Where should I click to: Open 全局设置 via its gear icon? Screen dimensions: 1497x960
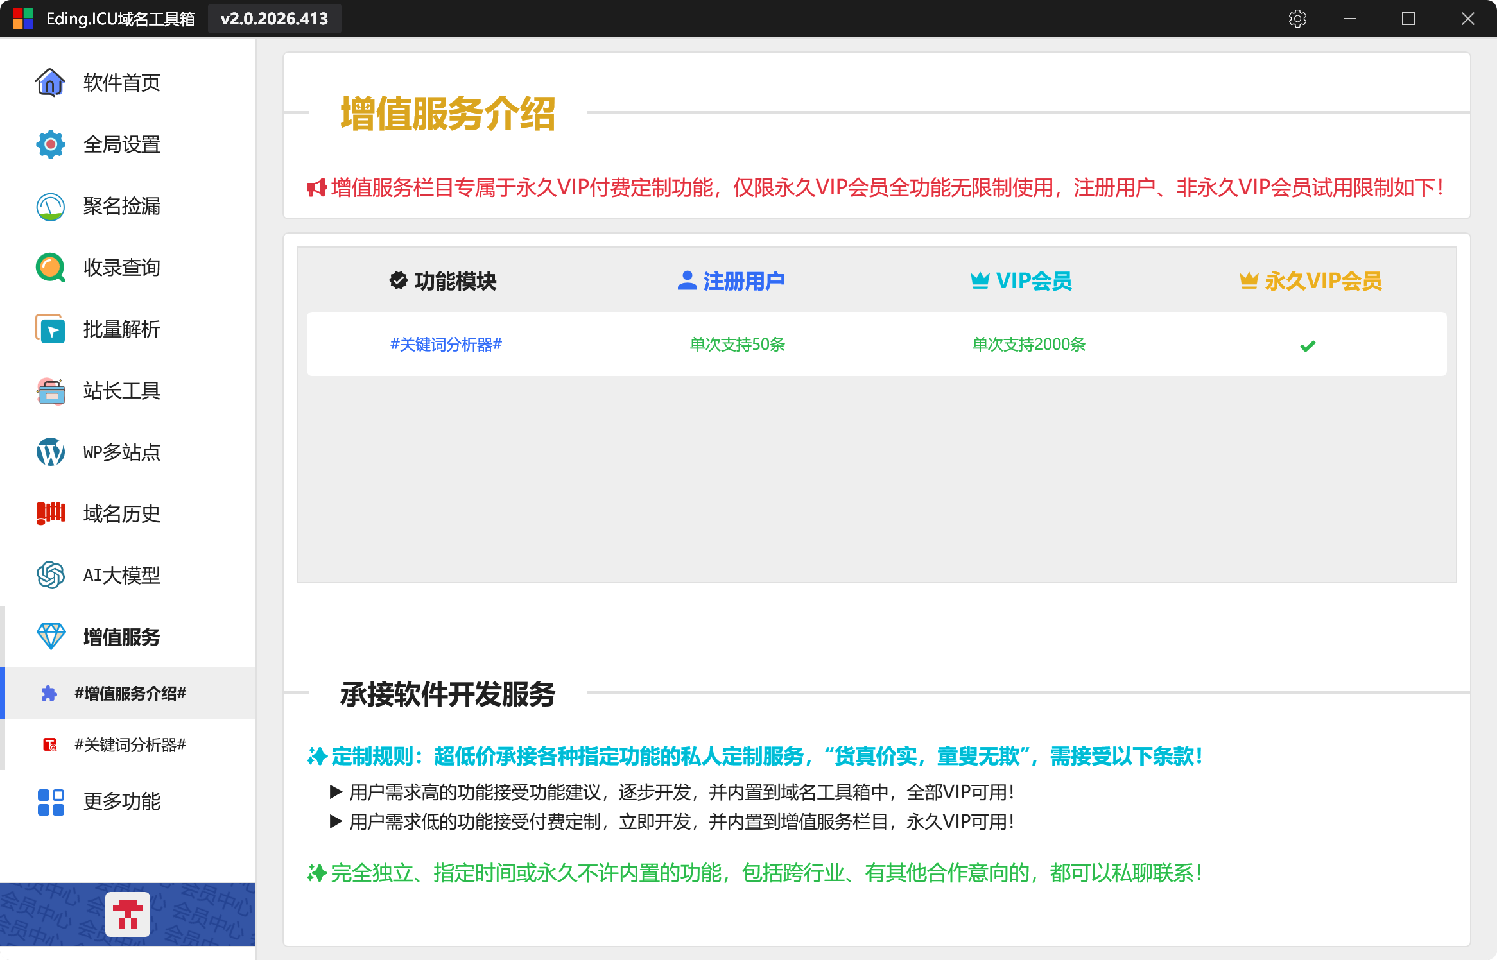[50, 144]
